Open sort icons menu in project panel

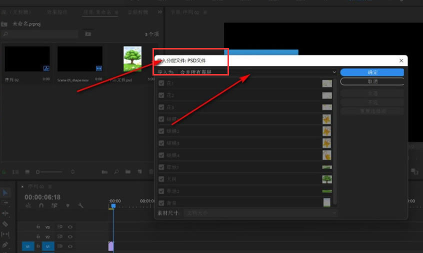72,172
